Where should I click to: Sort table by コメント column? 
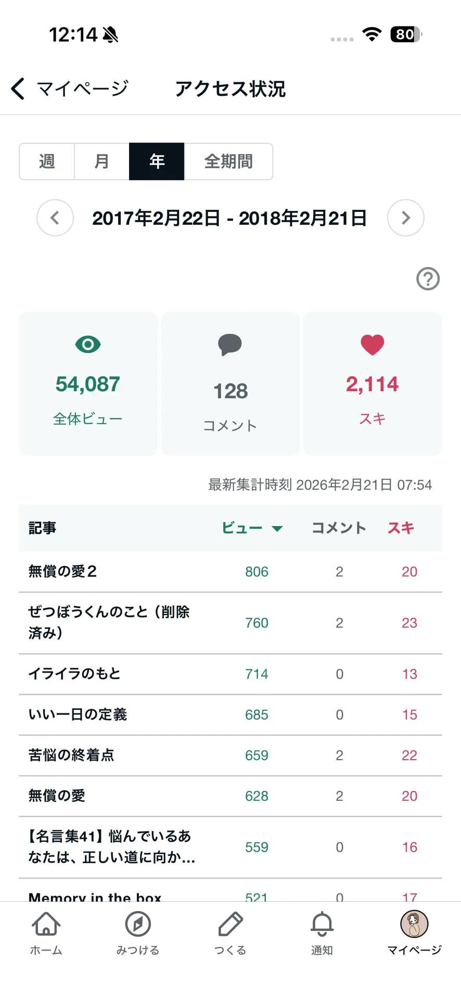tap(339, 528)
